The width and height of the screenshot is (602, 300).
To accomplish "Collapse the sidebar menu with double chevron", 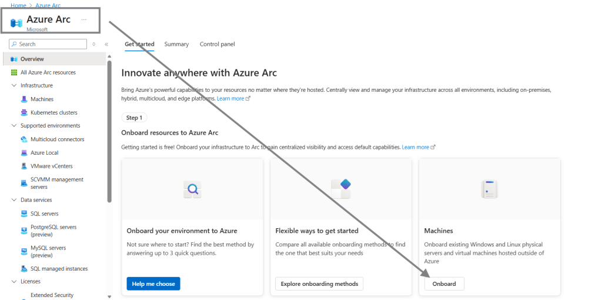I will coord(106,44).
